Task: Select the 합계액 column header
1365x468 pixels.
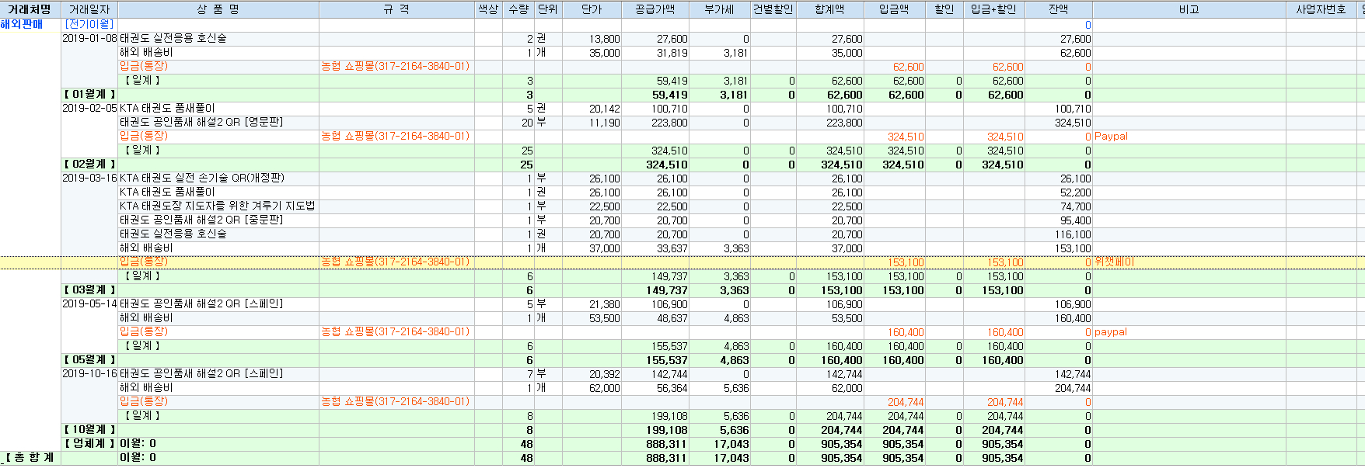Action: click(x=830, y=9)
